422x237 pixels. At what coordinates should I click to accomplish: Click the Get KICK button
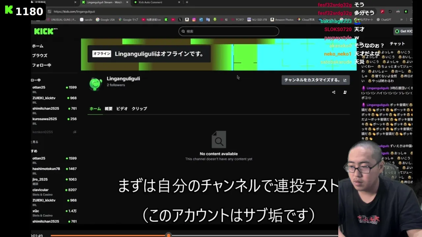404,31
